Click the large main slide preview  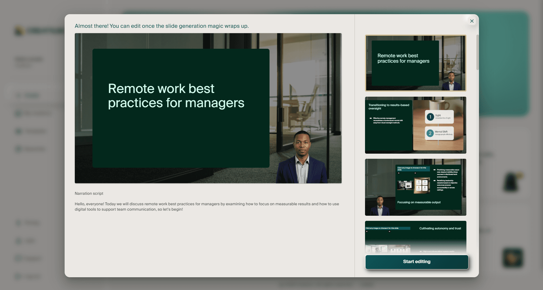(208, 108)
